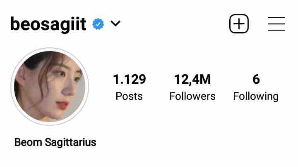Tap the verified checkmark next to username
This screenshot has width=298, height=167.
click(98, 24)
